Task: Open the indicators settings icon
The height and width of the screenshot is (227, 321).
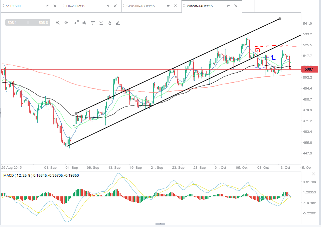Action: 93,23
